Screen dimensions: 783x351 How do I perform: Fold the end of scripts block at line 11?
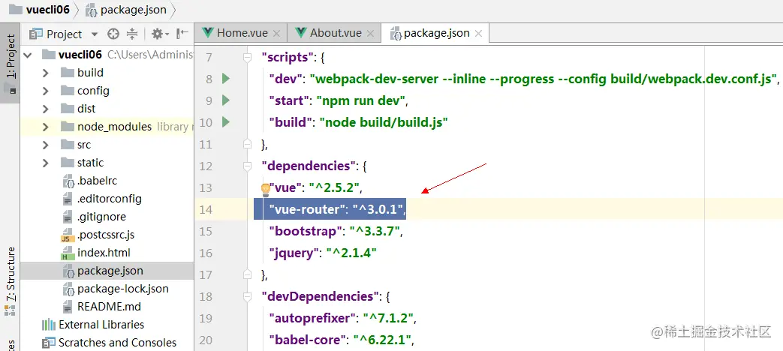click(x=247, y=144)
